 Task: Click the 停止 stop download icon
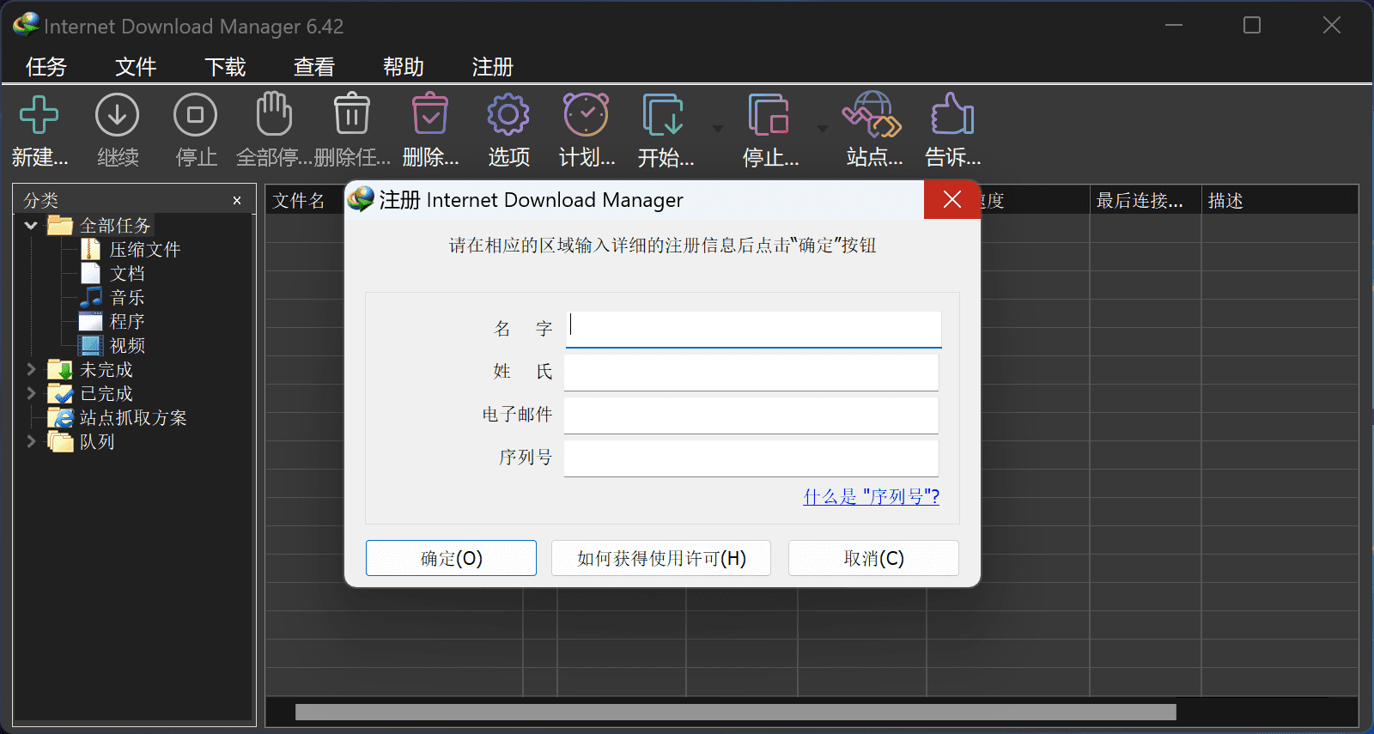coord(196,115)
